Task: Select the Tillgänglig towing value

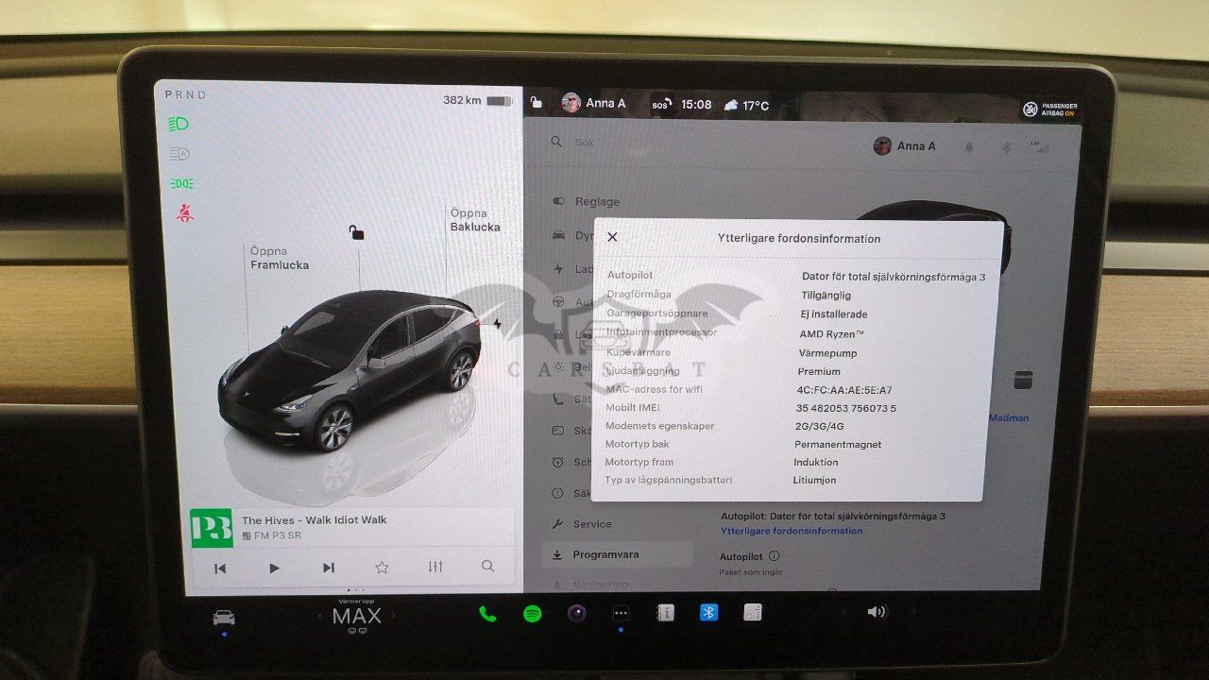Action: pyautogui.click(x=826, y=296)
